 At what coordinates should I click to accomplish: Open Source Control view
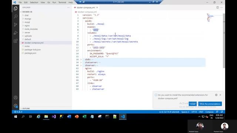coord(16,25)
